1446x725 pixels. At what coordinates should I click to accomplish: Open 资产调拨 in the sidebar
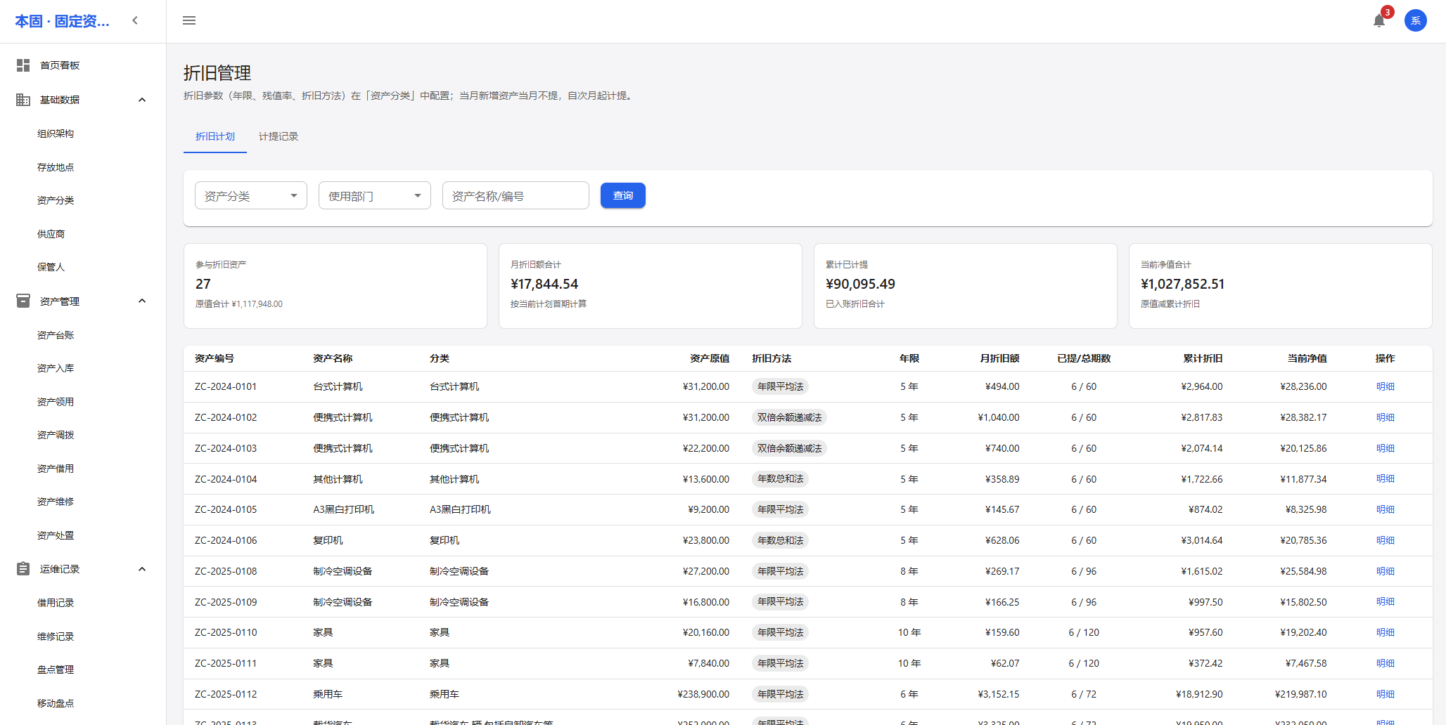pyautogui.click(x=56, y=435)
